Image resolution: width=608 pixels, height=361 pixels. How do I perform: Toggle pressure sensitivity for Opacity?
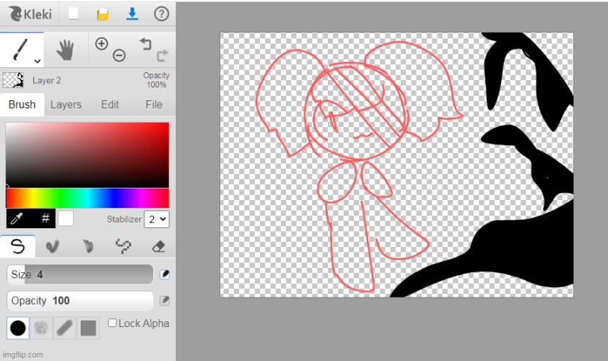coord(165,300)
